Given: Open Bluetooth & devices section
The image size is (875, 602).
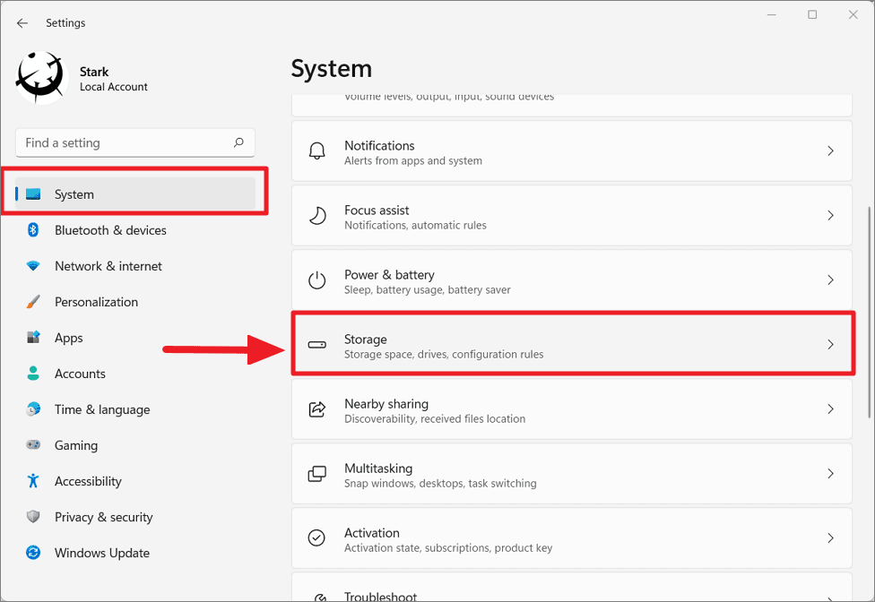Looking at the screenshot, I should point(110,230).
